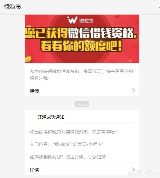Viewport: 160px width, 178px height.
Task: Click the 如何找到微粒贷 hint line
Action: tap(69, 157)
